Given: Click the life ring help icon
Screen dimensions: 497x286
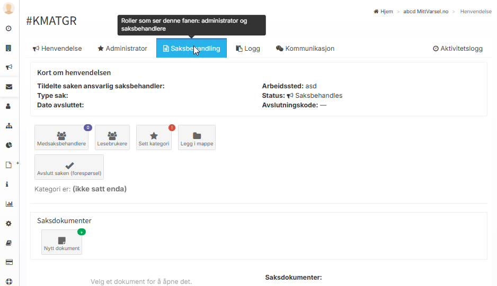Looking at the screenshot, I should point(8,281).
